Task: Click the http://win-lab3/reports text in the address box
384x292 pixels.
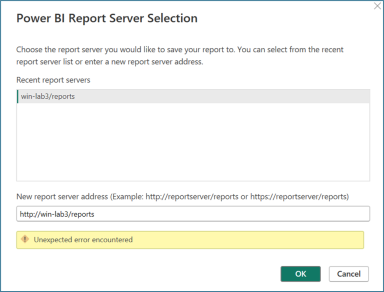Action: pyautogui.click(x=57, y=214)
